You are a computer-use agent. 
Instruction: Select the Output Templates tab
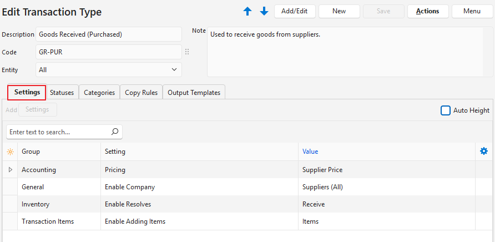click(x=194, y=93)
